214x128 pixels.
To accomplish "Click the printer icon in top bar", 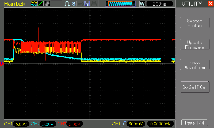I will point(93,4).
